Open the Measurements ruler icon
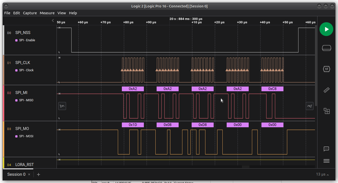338x183 pixels. tap(326, 90)
